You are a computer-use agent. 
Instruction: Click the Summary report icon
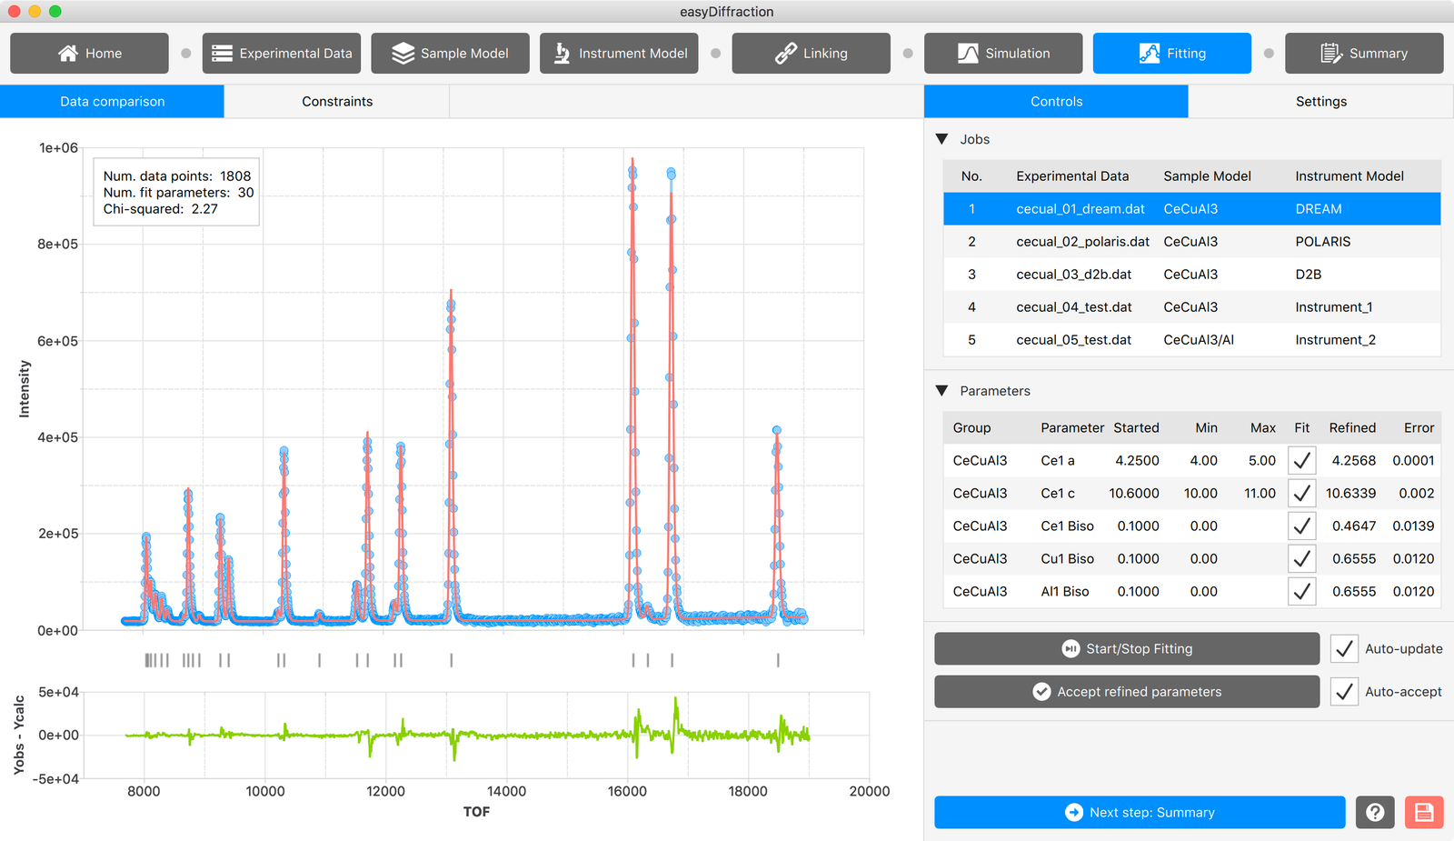pyautogui.click(x=1331, y=54)
